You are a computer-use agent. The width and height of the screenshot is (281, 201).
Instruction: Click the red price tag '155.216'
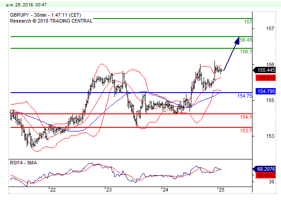click(x=266, y=78)
